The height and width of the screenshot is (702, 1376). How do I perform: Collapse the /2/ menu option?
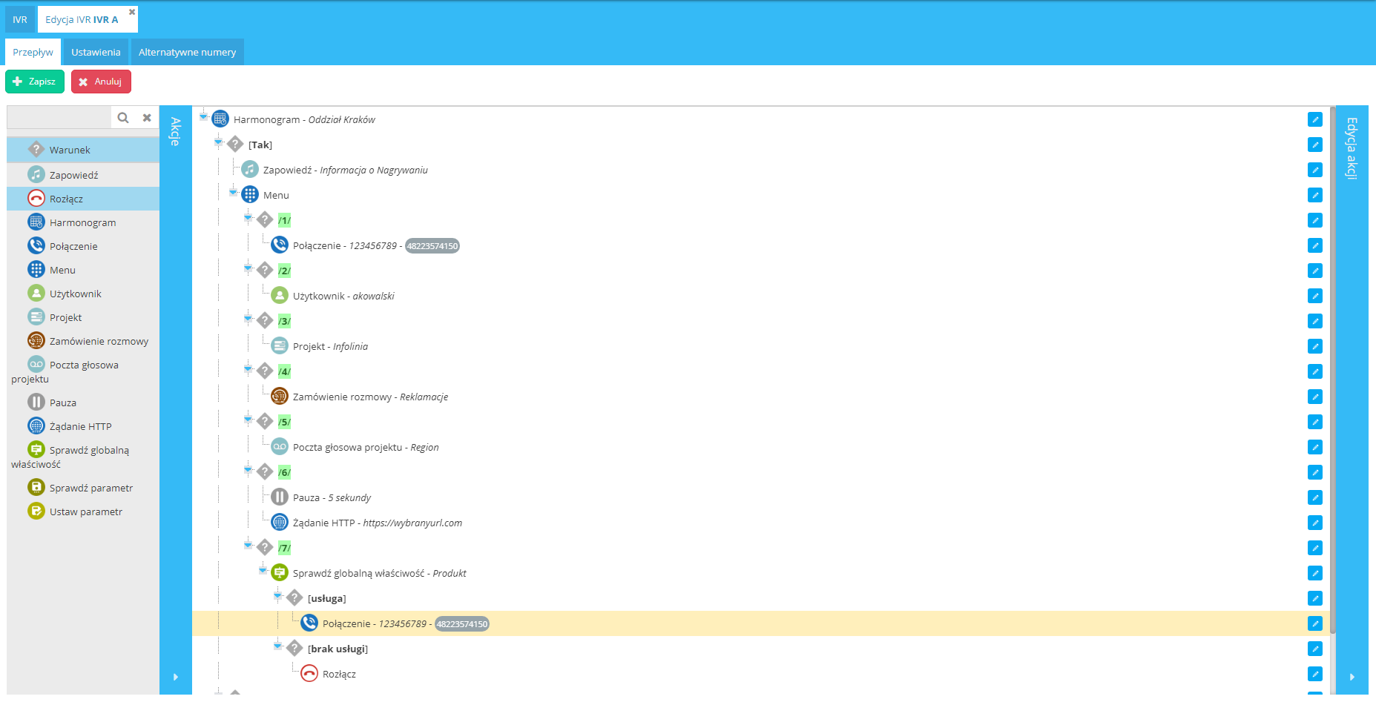tap(248, 268)
